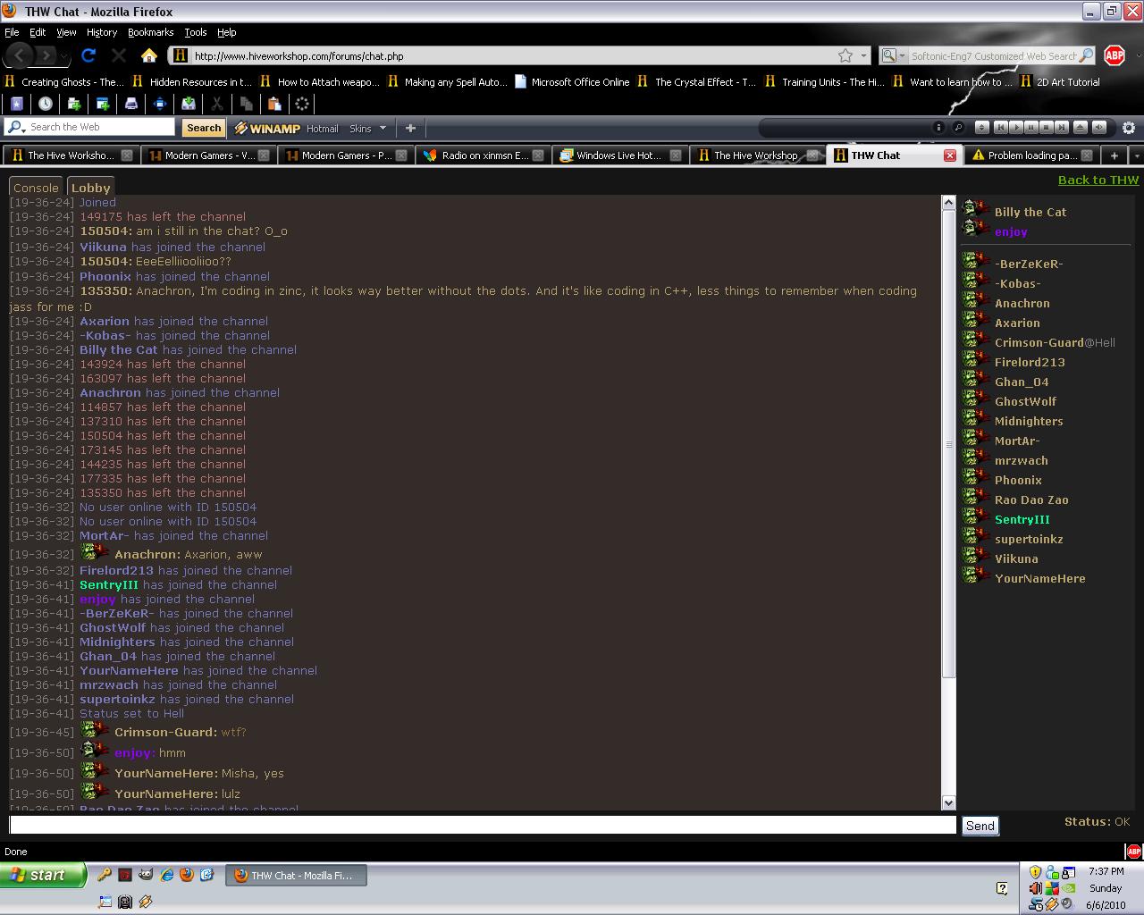Click the Winamp toolbar search magnifier
The height and width of the screenshot is (915, 1144).
tap(958, 127)
